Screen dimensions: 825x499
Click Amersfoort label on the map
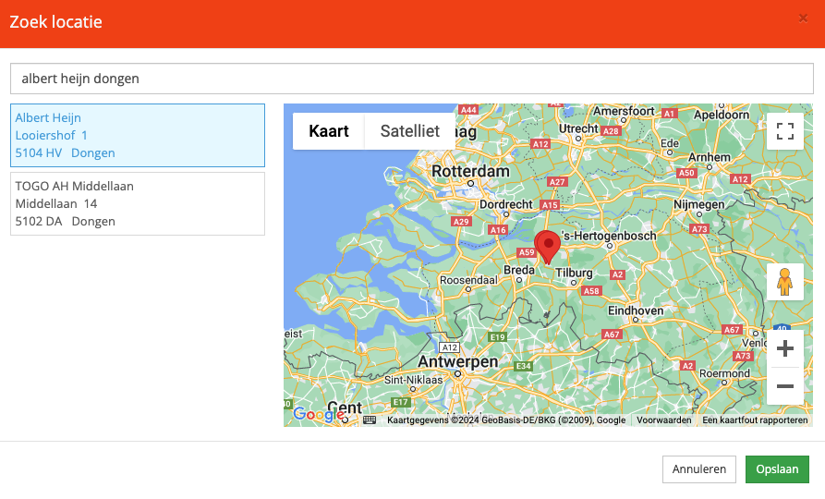click(624, 111)
